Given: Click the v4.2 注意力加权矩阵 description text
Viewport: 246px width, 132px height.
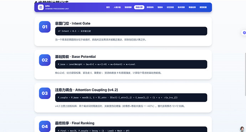Looking at the screenshot, I should 121,106.
